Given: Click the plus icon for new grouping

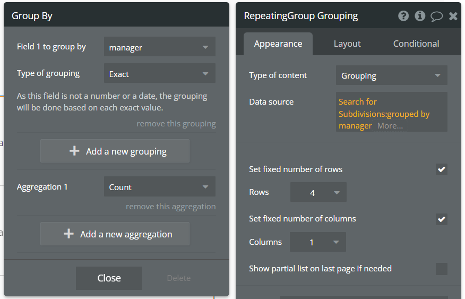Looking at the screenshot, I should tap(75, 151).
